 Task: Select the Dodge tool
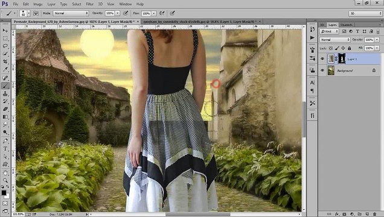coord(5,132)
